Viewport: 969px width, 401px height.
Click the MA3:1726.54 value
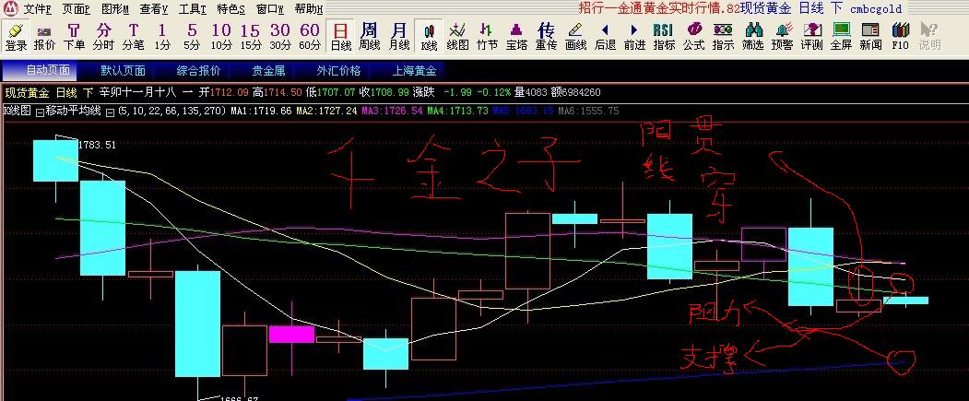click(x=392, y=112)
